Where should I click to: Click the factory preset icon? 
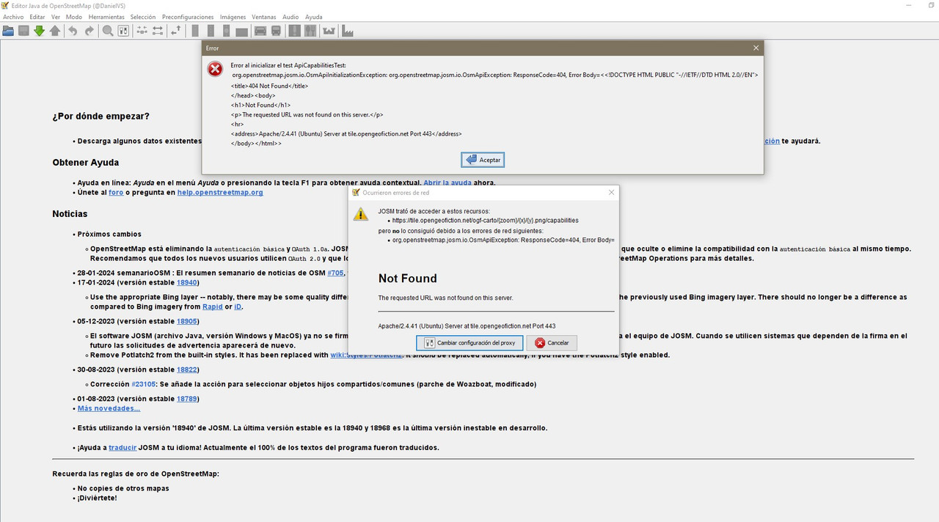(x=347, y=31)
